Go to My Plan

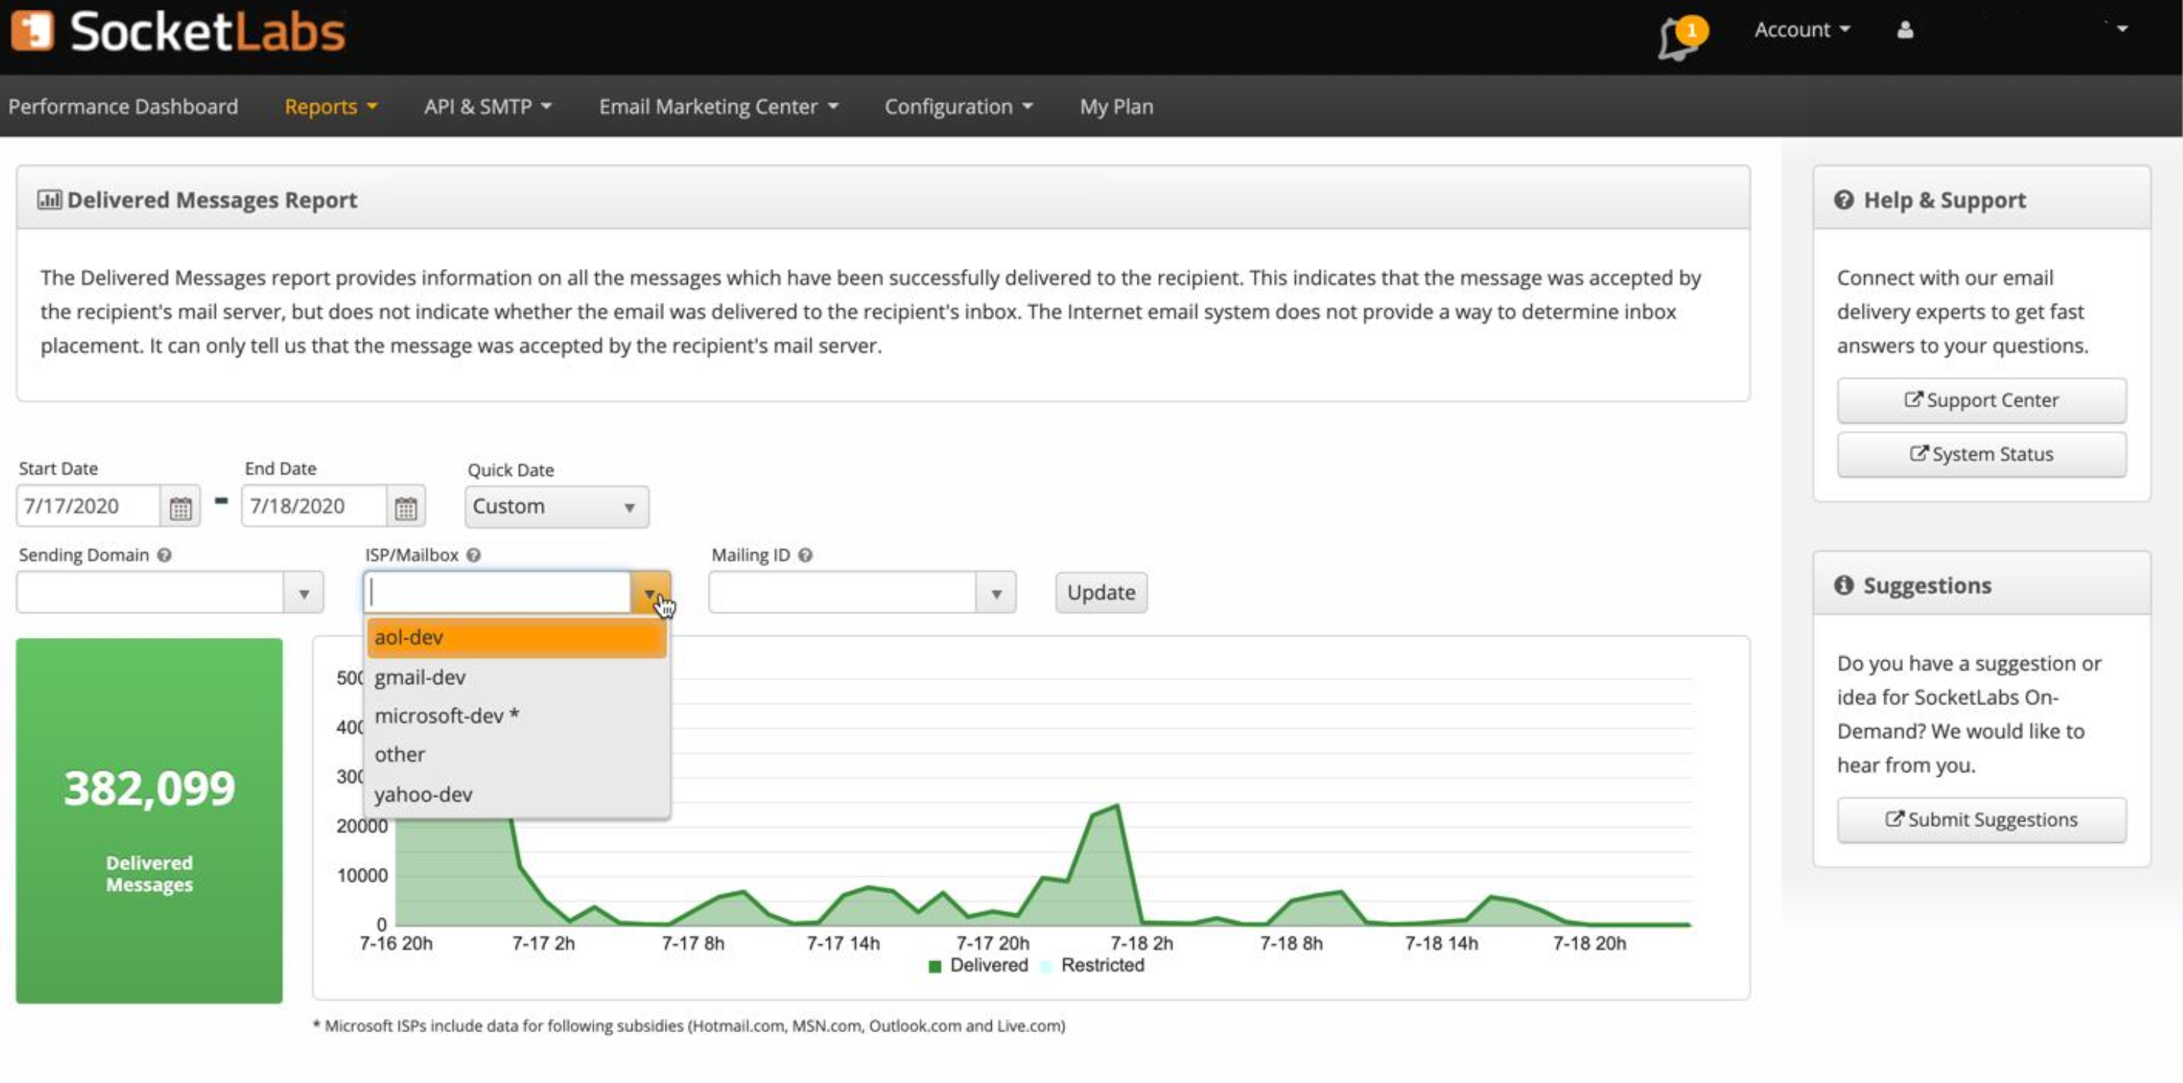[1116, 107]
